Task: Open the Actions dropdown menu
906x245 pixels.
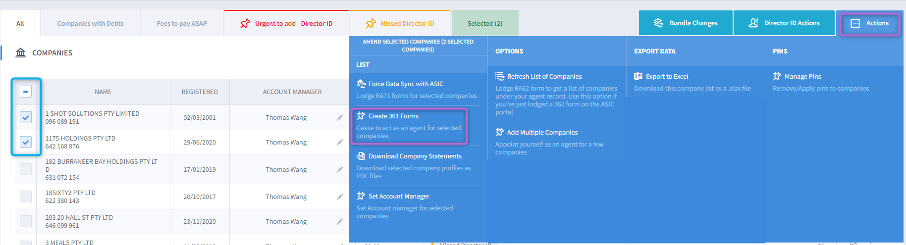Action: click(x=869, y=23)
